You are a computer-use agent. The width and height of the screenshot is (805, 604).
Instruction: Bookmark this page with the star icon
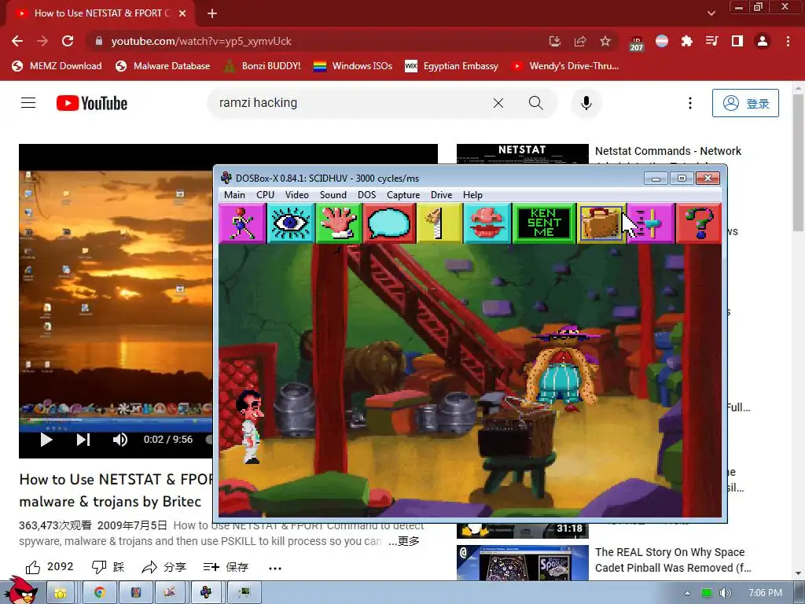click(605, 41)
